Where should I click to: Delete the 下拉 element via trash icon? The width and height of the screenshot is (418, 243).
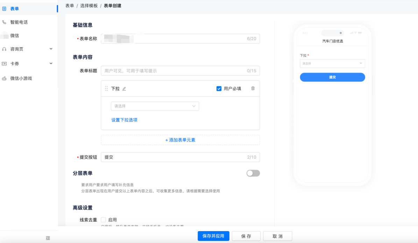pos(253,88)
